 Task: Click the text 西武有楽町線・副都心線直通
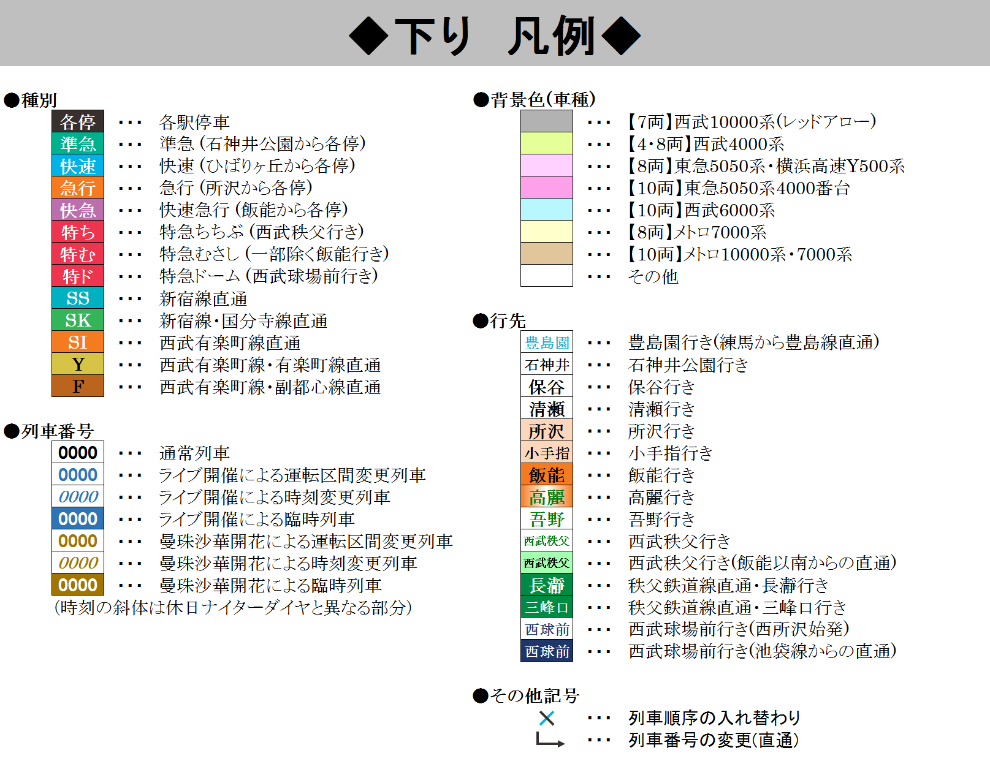pyautogui.click(x=270, y=387)
